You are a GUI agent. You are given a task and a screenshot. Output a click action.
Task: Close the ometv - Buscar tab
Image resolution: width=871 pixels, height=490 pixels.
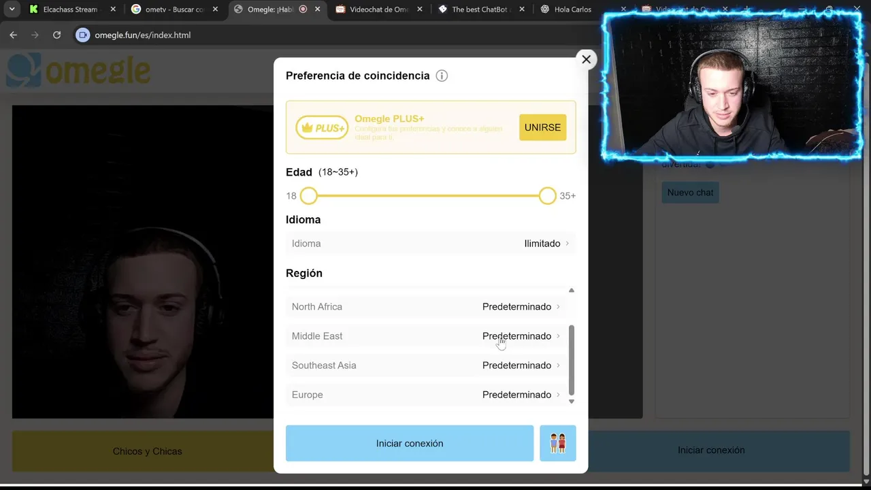215,10
